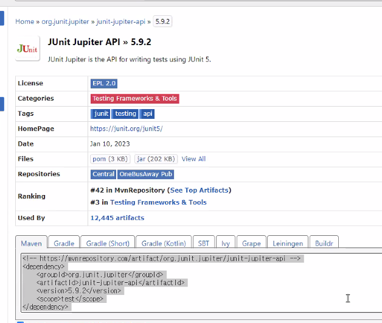
Task: Click the Used By row label
Action: pos(31,218)
